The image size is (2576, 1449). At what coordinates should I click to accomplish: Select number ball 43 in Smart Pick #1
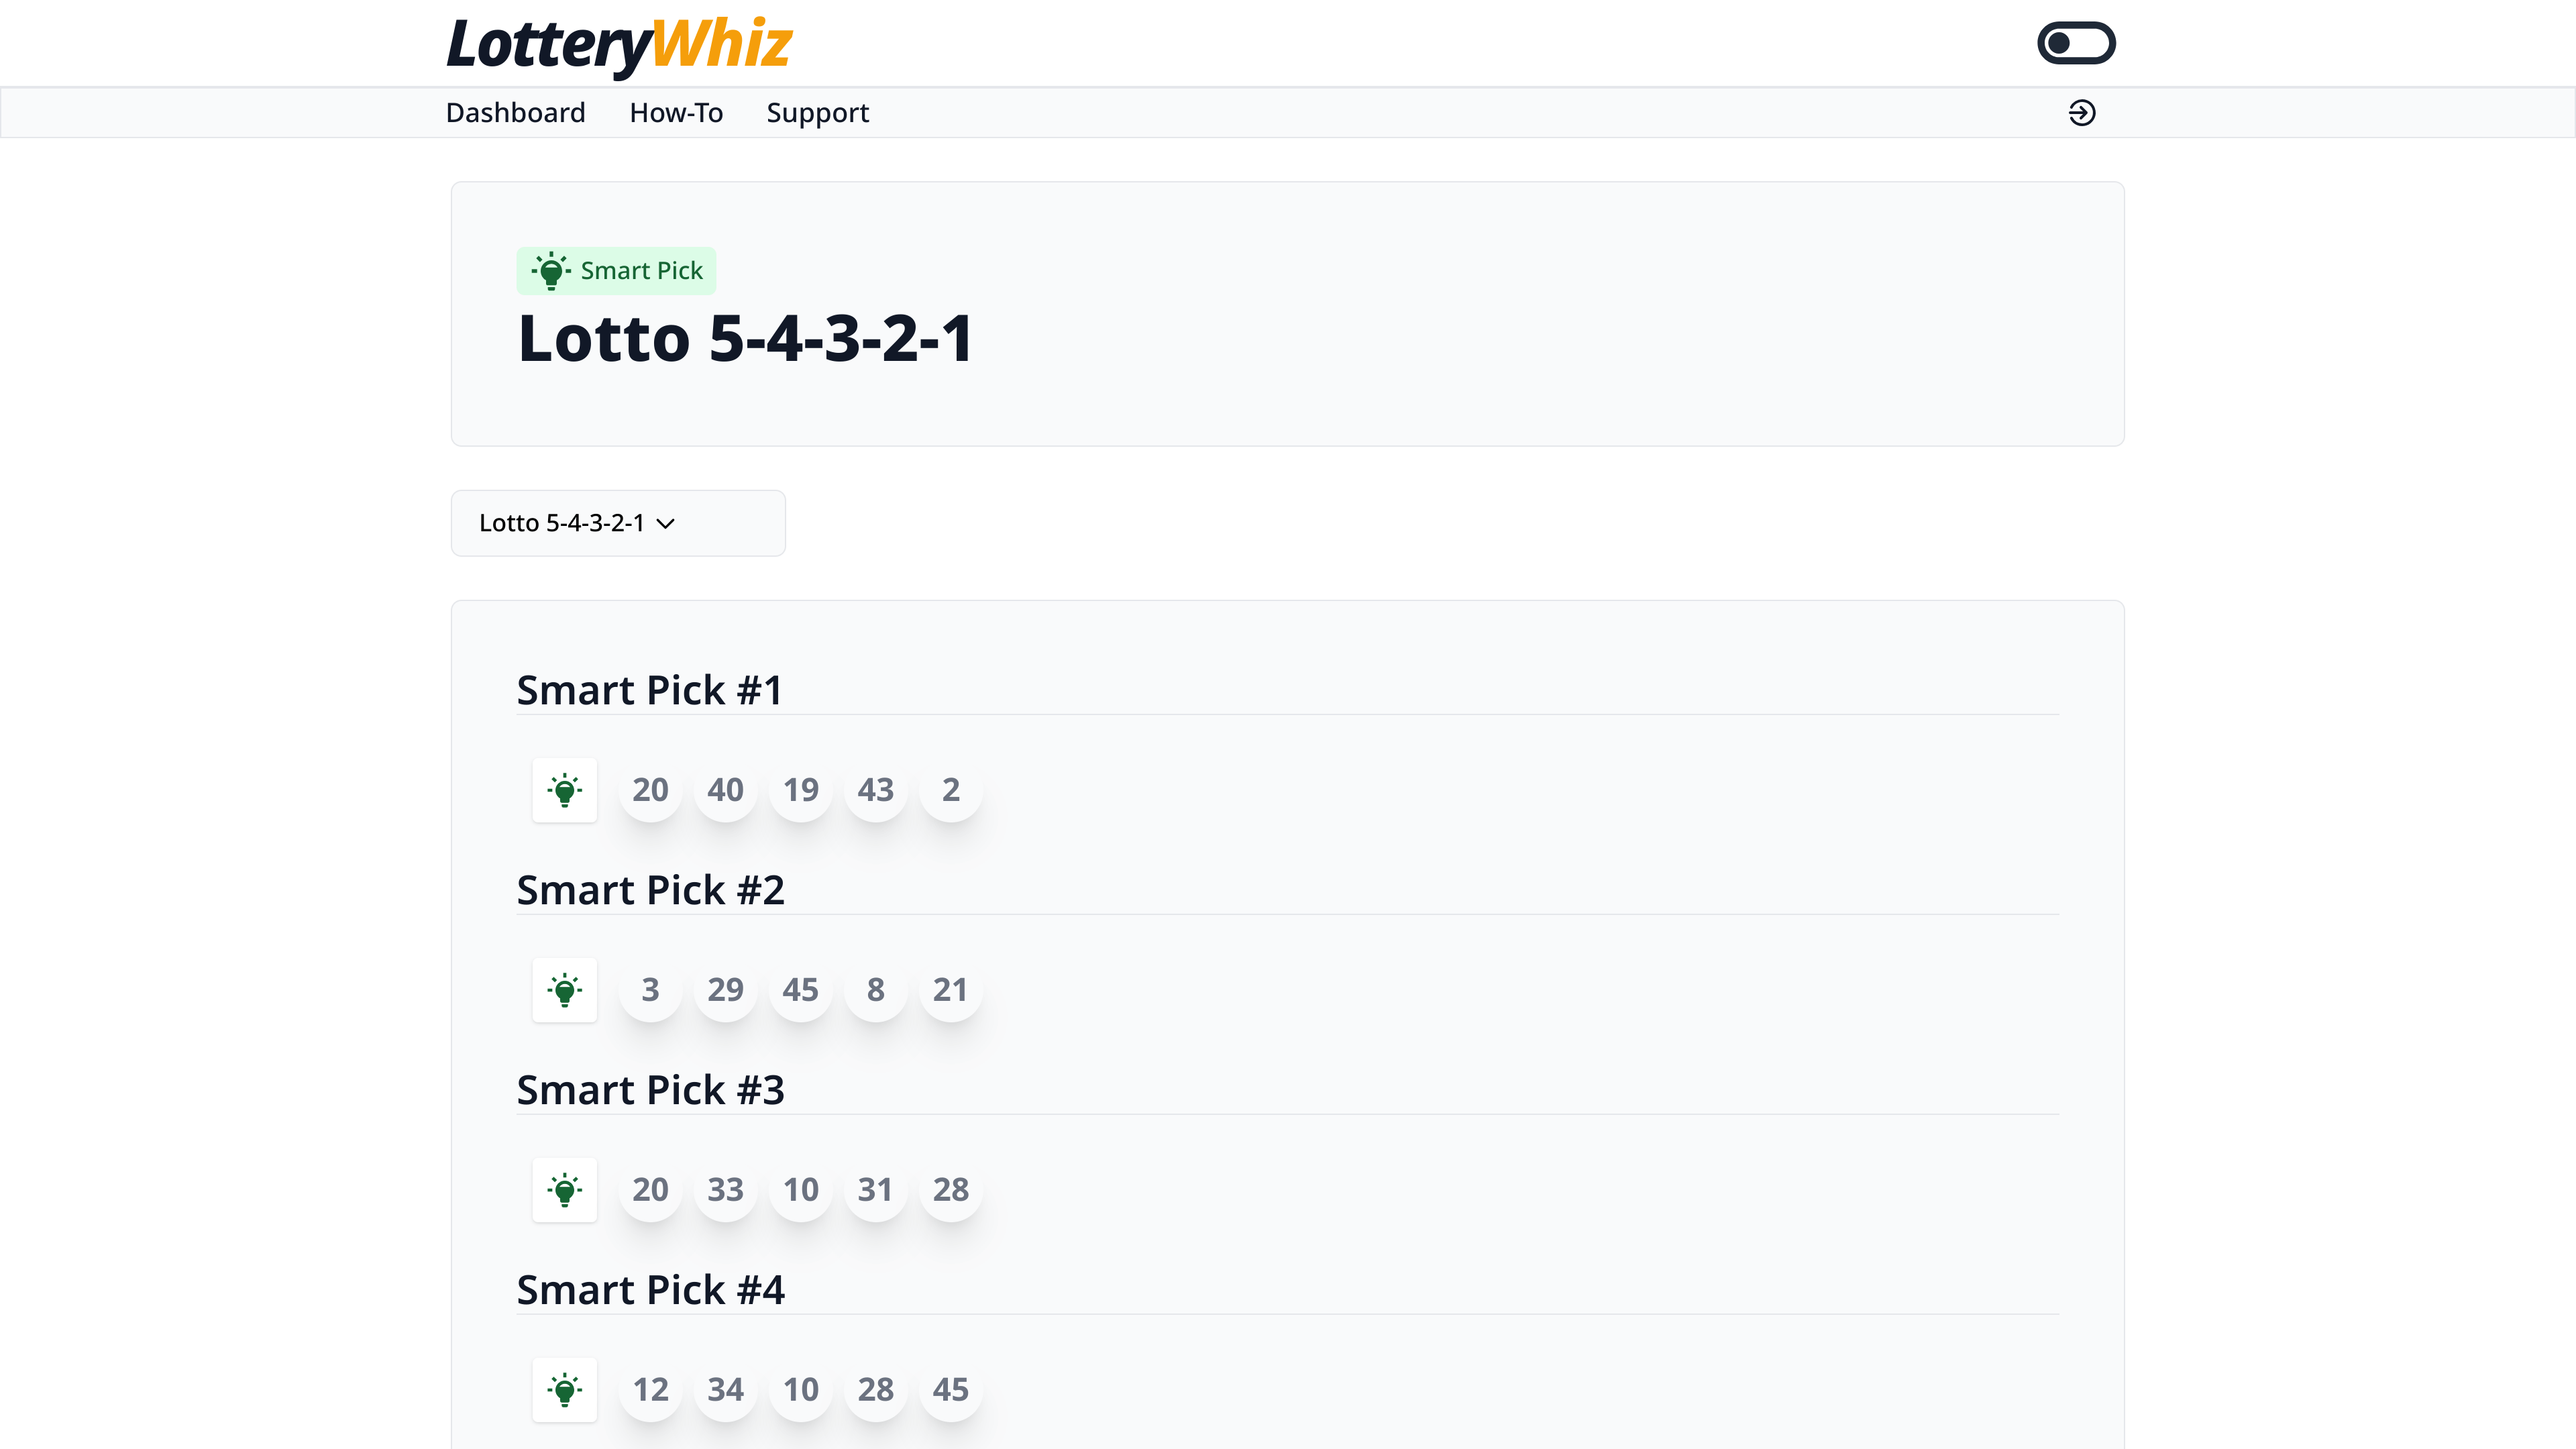(875, 790)
